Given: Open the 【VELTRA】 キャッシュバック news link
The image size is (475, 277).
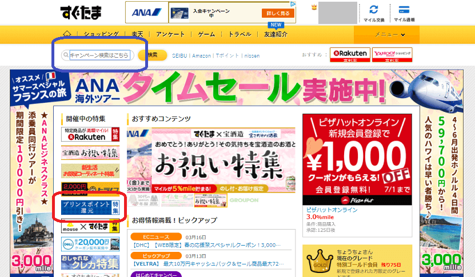Looking at the screenshot, I should 209,264.
